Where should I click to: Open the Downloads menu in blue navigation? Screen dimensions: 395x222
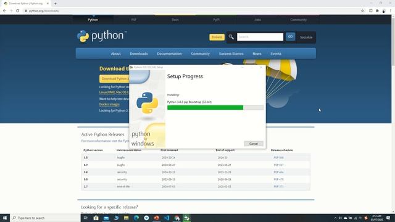(139, 54)
